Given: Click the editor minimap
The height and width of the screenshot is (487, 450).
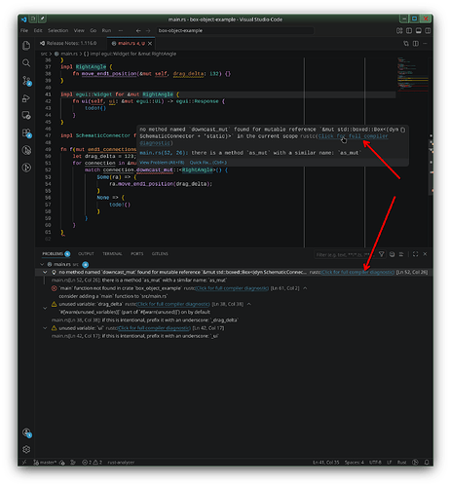Looking at the screenshot, I should coord(412,75).
